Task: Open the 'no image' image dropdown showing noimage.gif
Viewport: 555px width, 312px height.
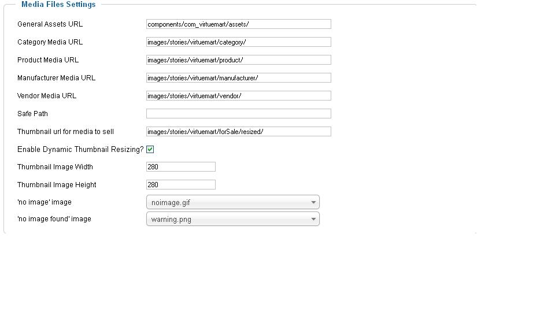Action: (231, 202)
